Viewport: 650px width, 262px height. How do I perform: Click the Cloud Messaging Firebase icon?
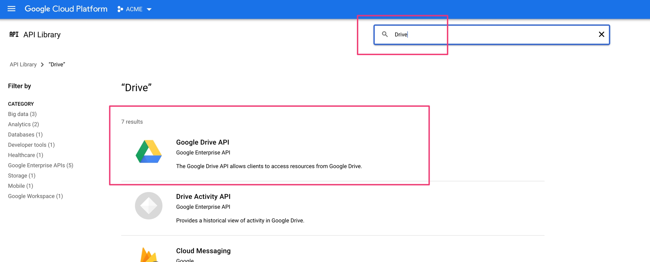pyautogui.click(x=148, y=255)
